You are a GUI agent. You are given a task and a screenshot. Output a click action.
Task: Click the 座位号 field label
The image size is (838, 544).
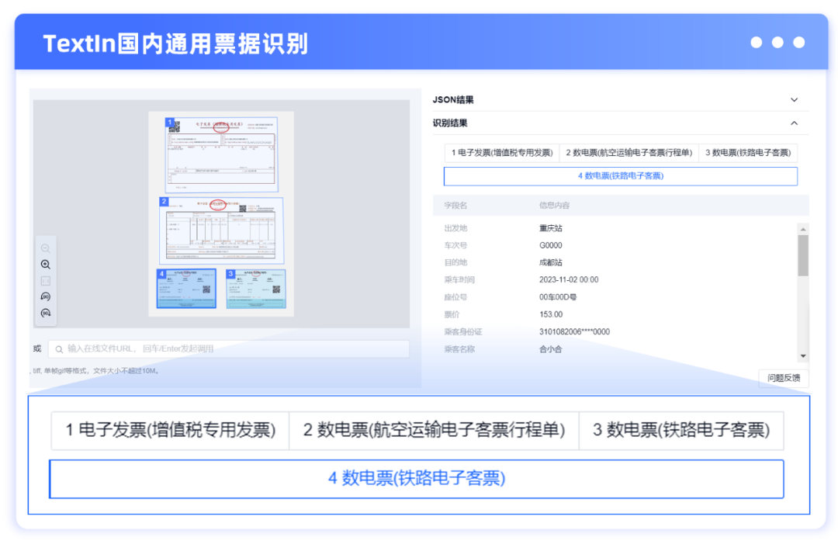(x=455, y=297)
